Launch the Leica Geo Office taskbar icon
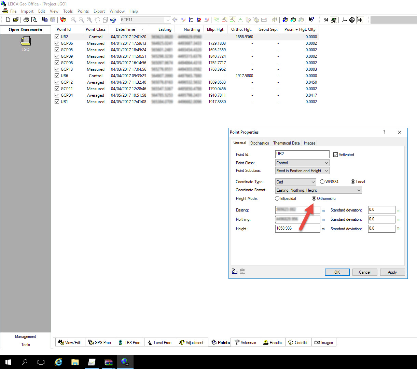The height and width of the screenshot is (369, 417). click(125, 362)
